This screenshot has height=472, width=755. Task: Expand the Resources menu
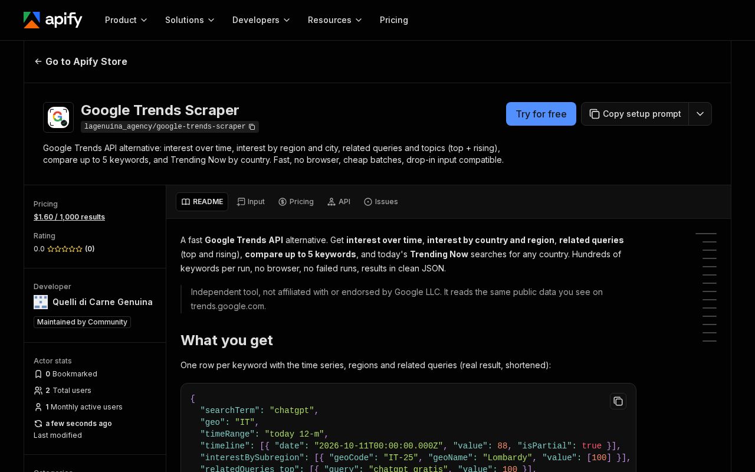(x=335, y=20)
